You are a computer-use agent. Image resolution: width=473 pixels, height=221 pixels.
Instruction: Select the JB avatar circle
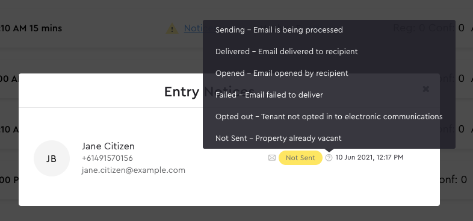click(52, 158)
